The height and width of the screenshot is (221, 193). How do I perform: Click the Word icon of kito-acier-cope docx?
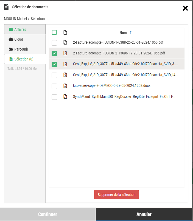point(65,86)
